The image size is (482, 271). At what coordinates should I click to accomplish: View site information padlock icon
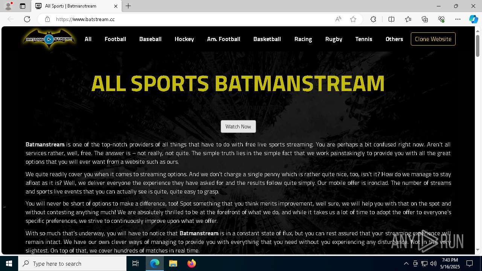pyautogui.click(x=47, y=19)
